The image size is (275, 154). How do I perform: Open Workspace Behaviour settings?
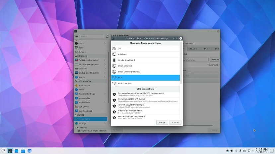click(91, 60)
